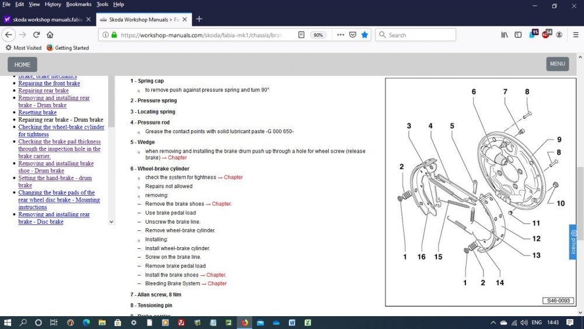Open extension with 15 badge
The image size is (584, 329).
coord(533,34)
